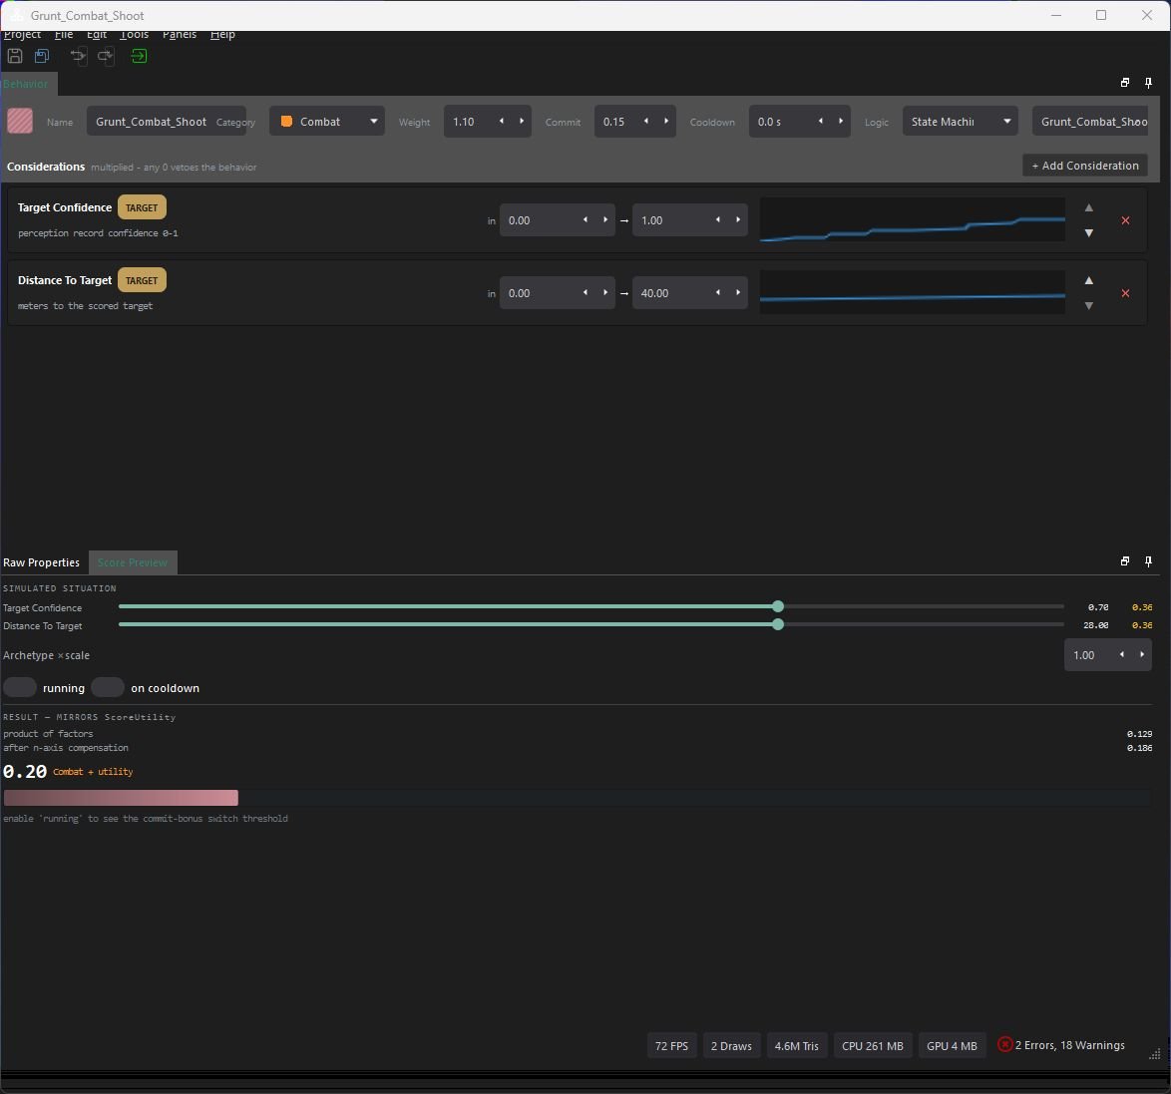Click the Save All icon
Viewport: 1171px width, 1094px height.
(x=42, y=56)
